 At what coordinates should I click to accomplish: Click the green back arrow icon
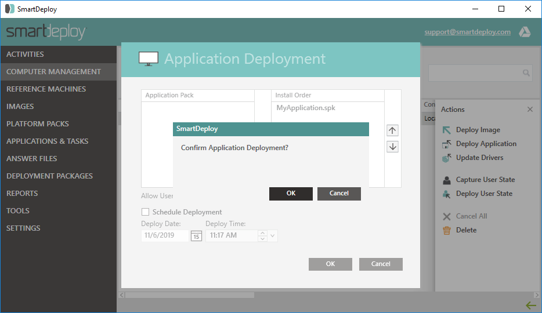coord(530,305)
